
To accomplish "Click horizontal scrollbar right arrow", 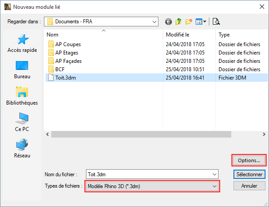I will pos(264,134).
